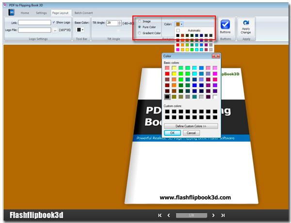Select the Image background option
The width and height of the screenshot is (291, 223).
[139, 21]
